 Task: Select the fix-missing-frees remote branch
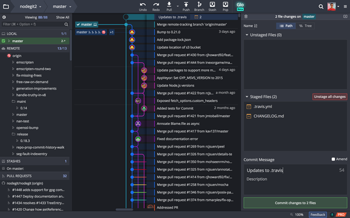tap(29, 76)
